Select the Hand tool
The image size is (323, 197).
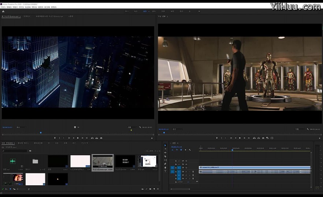tap(165, 167)
